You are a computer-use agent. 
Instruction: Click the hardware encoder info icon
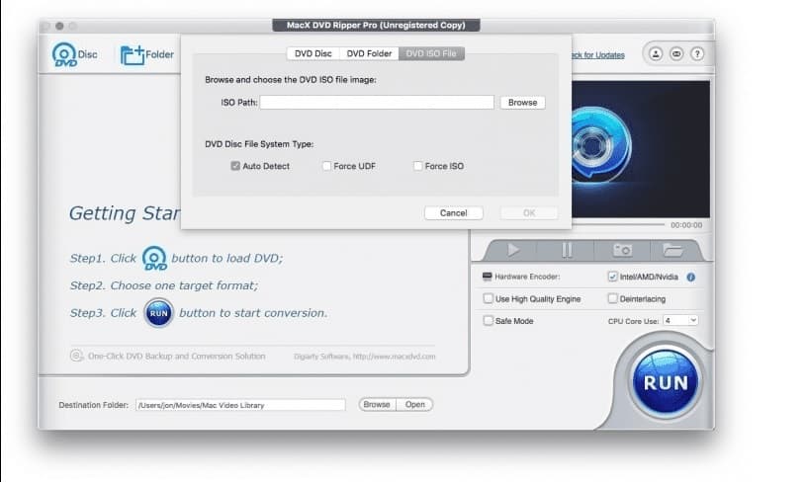click(691, 278)
